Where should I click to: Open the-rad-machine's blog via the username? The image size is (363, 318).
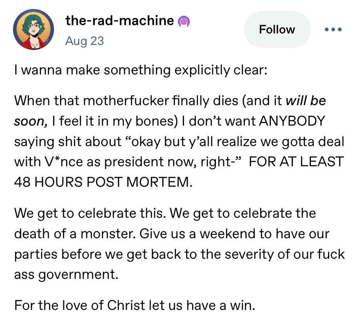[x=119, y=21]
